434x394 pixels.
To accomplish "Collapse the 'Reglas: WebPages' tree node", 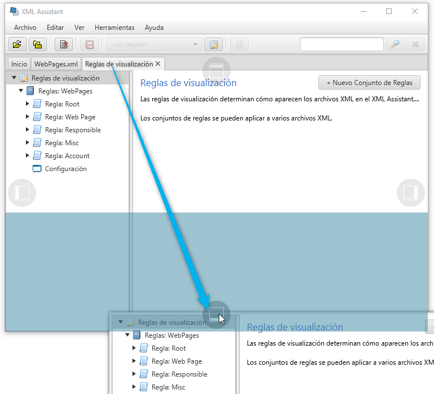I will [x=21, y=91].
